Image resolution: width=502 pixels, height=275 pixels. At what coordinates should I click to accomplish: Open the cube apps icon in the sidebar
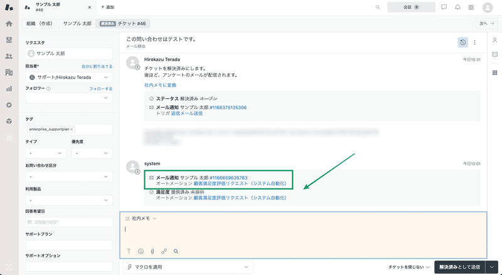click(9, 121)
